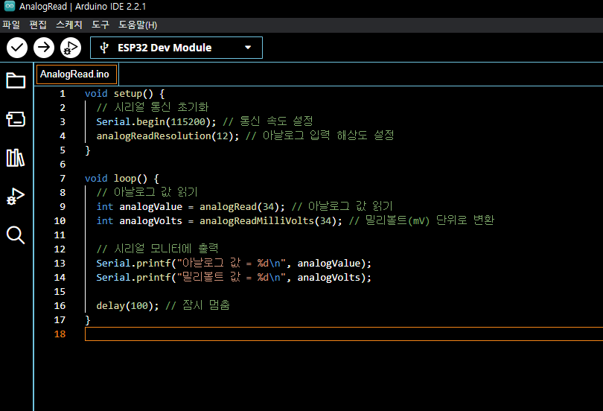Screen dimensions: 603x411
Task: Start Debugging with the bug-play button
Action: pos(71,48)
